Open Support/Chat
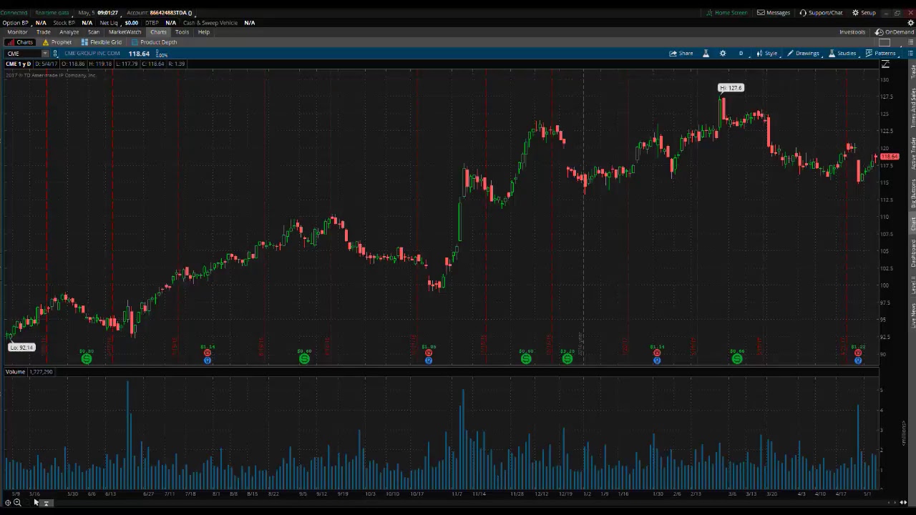 [x=821, y=13]
